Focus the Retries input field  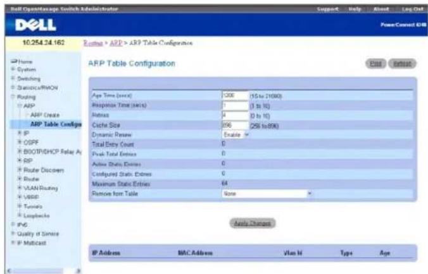pos(235,116)
